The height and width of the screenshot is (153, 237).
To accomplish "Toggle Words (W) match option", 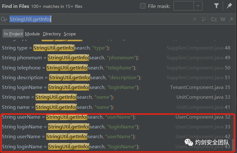I will click(223, 20).
